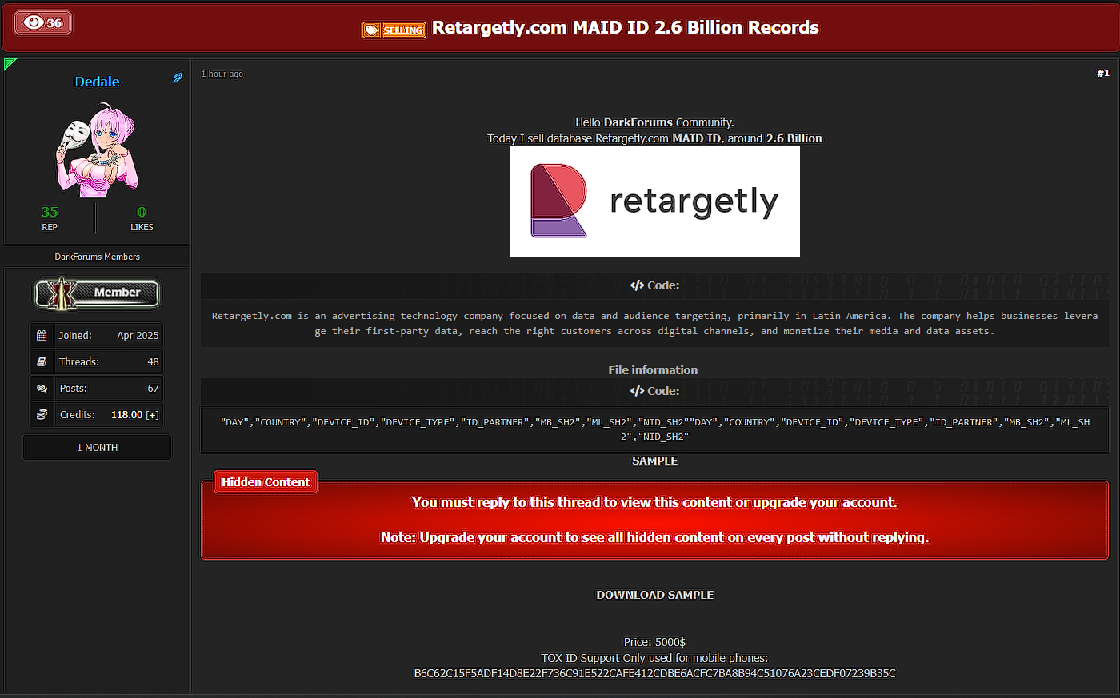Click the calendar icon next to Joined

click(x=42, y=335)
